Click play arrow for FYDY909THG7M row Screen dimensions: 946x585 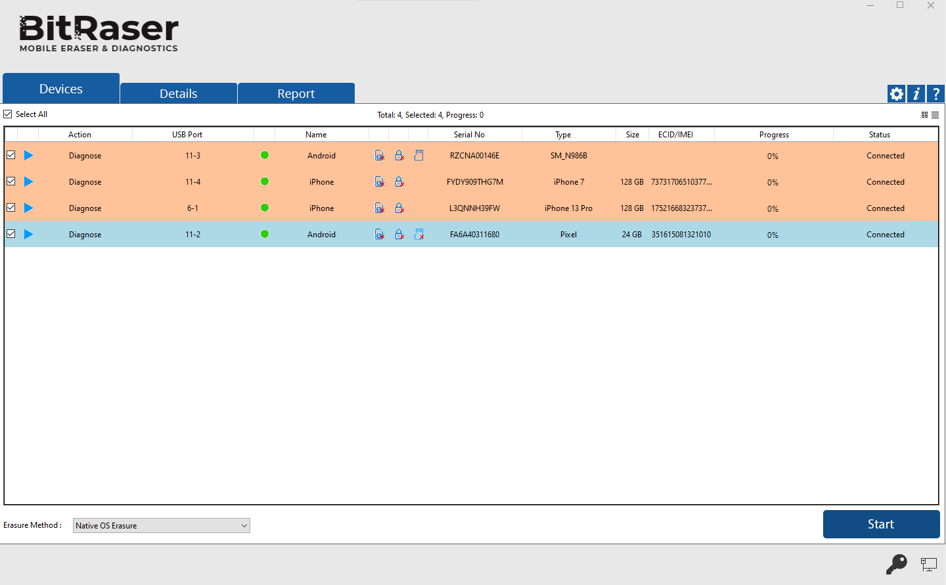click(x=29, y=182)
